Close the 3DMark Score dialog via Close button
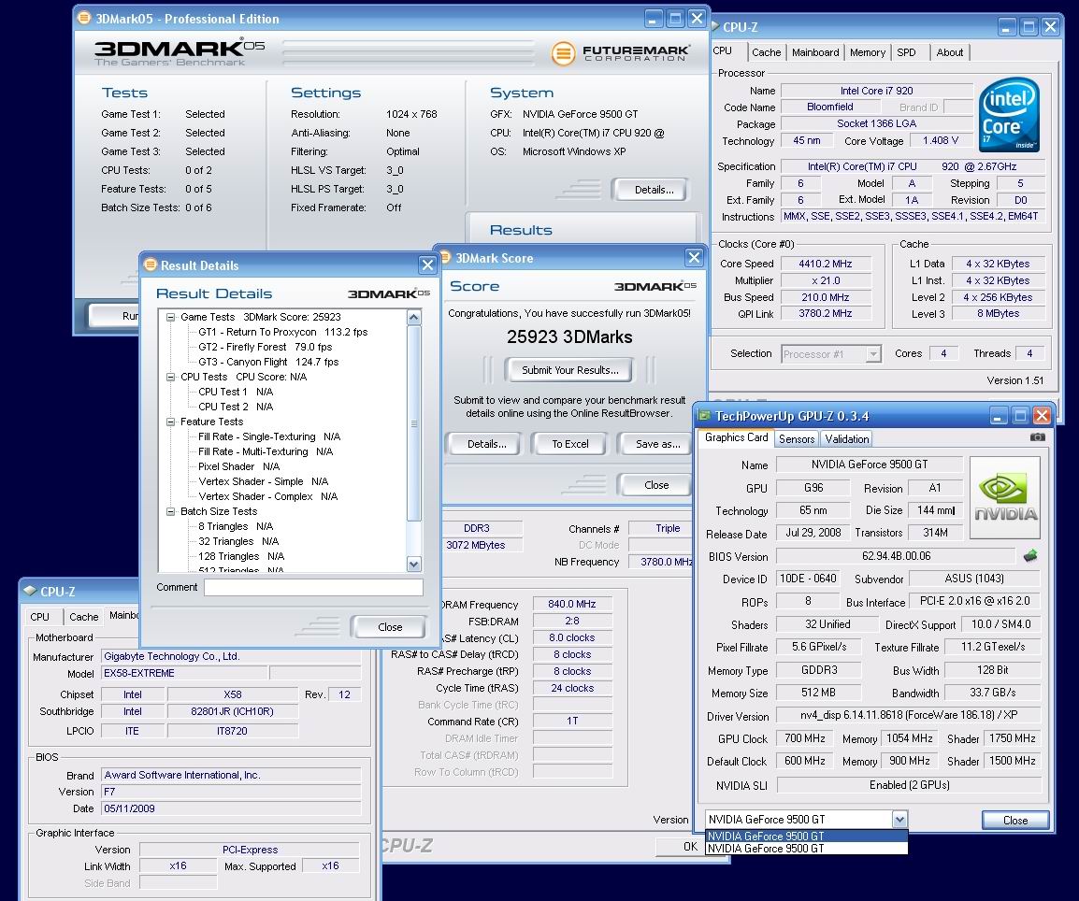This screenshot has height=901, width=1079. click(x=656, y=485)
